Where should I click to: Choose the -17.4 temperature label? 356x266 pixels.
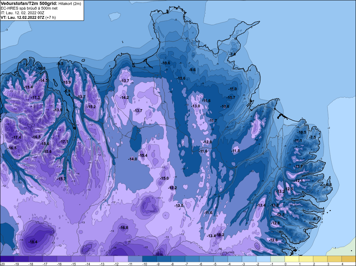pyautogui.click(x=17, y=137)
